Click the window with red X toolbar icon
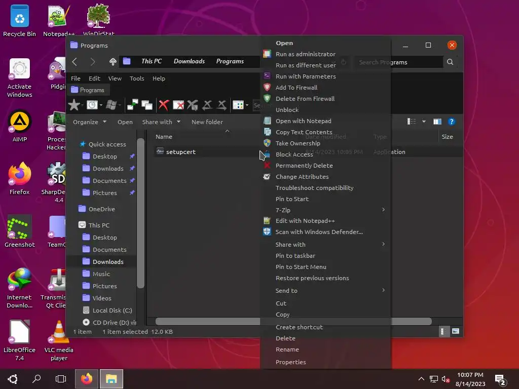 (178, 105)
